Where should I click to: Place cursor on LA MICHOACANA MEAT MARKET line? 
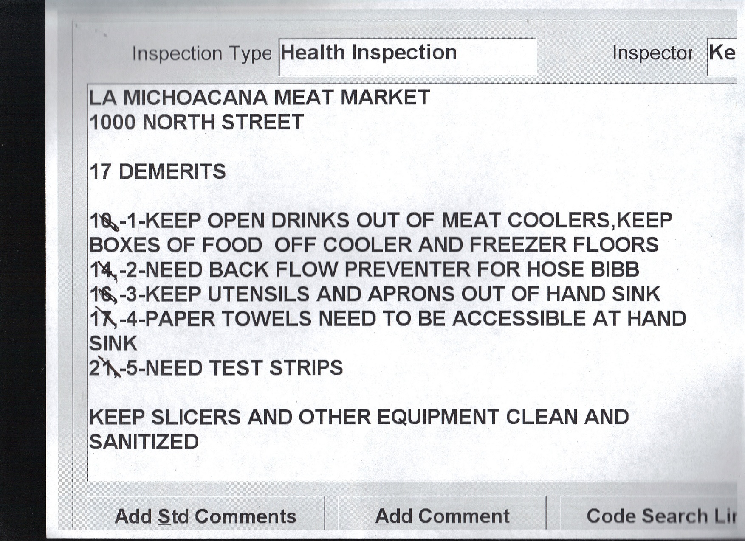click(x=260, y=98)
